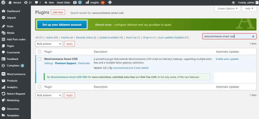
Task: Open Templates in the sidebar
Action: (x=13, y=115)
